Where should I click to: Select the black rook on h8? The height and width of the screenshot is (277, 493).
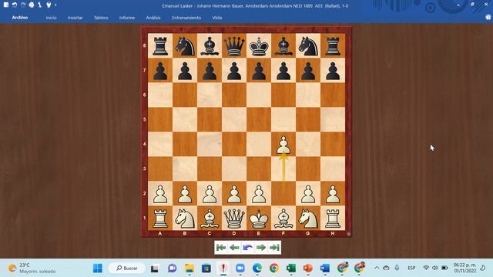click(x=333, y=46)
